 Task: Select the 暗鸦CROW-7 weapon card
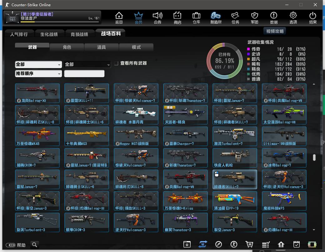[37, 158]
